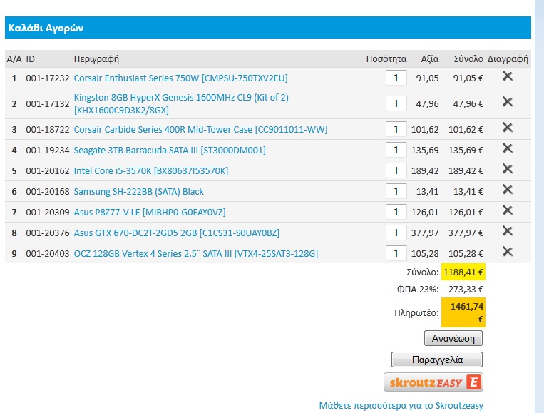Image resolution: width=544 pixels, height=413 pixels.
Task: Open OCZ 128GB Vertex 4 Series link
Action: (x=195, y=254)
